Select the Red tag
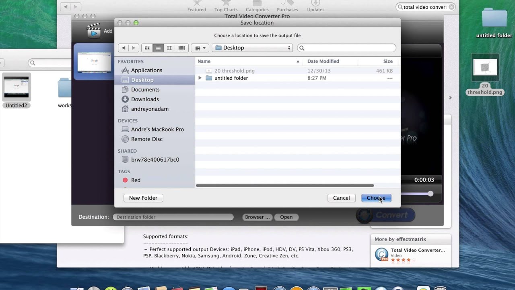 click(136, 180)
